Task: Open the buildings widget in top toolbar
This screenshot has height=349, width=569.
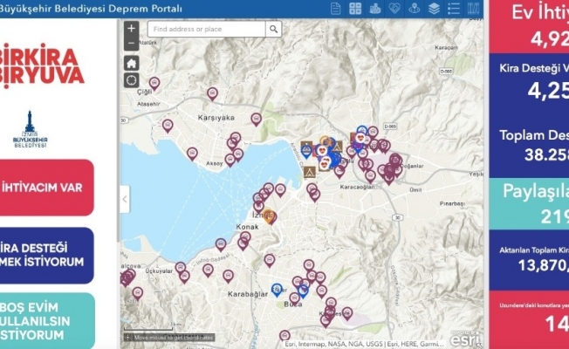Action: (376, 9)
